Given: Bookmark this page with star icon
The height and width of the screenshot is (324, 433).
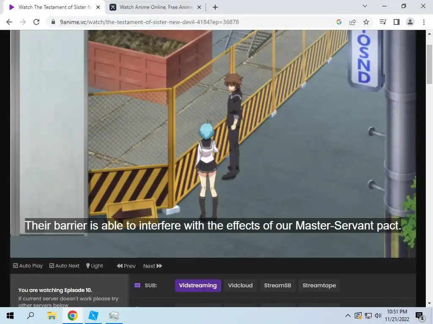Looking at the screenshot, I should 366,22.
